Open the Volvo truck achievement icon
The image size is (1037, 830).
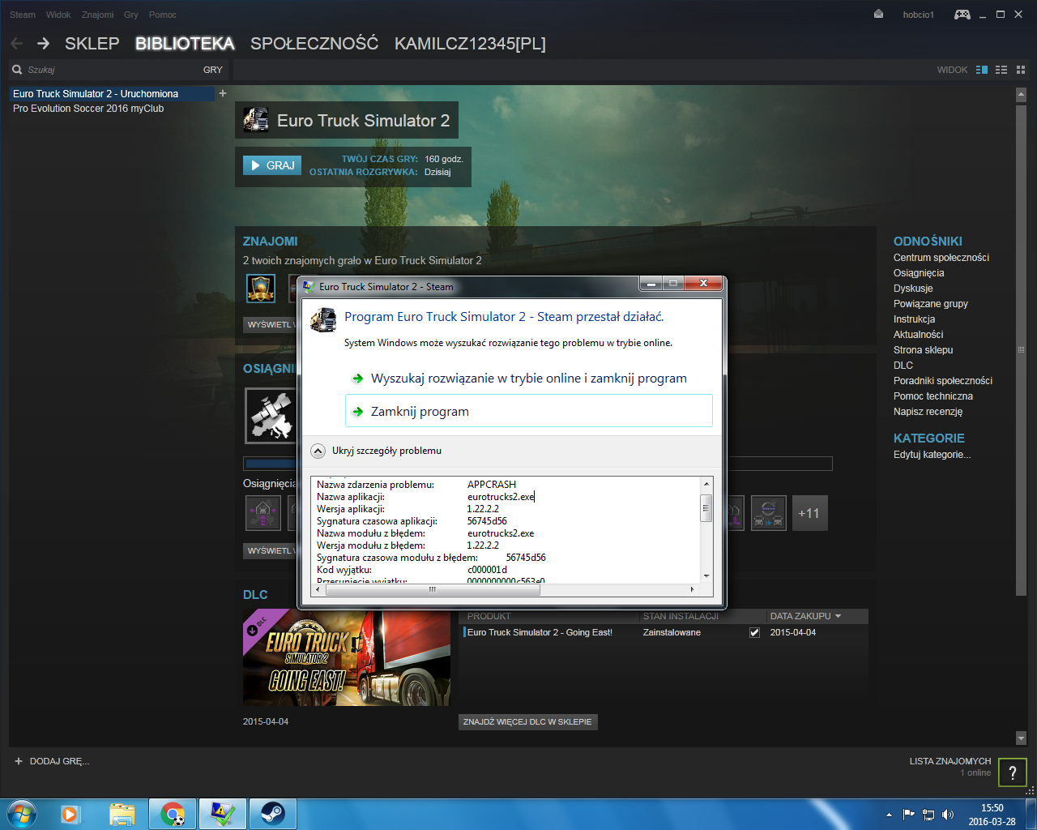(x=768, y=513)
